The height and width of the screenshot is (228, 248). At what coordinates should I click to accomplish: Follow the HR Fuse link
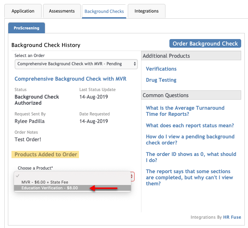pos(232,217)
